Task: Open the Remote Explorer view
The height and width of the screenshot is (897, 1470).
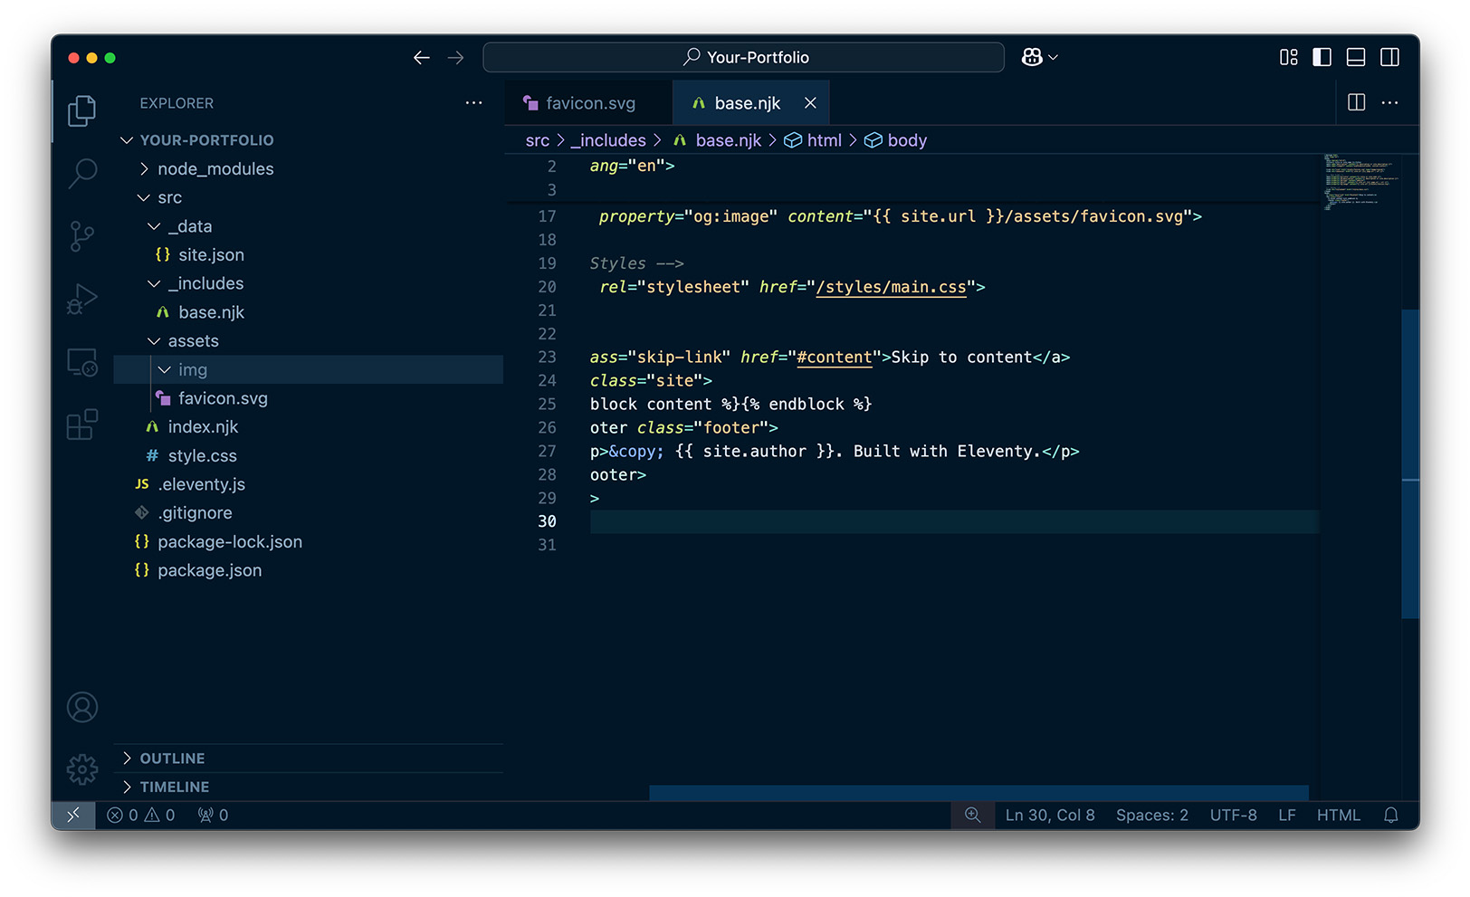Action: [81, 362]
